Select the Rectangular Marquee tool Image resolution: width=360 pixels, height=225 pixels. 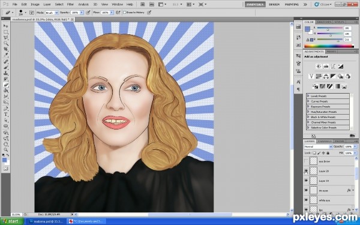6,32
